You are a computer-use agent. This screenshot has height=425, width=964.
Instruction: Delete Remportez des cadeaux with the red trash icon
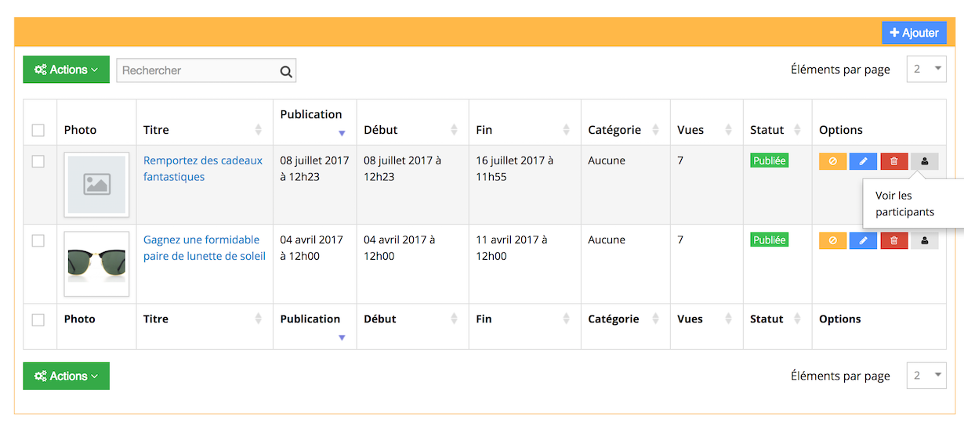(x=893, y=161)
